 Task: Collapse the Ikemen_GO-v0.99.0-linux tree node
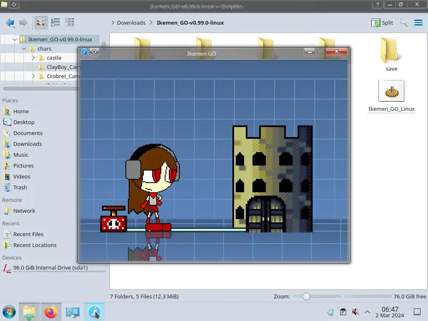coord(15,39)
